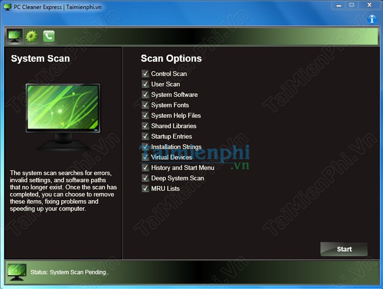Toggle the System Software checkbox
This screenshot has width=383, height=289.
coord(146,95)
